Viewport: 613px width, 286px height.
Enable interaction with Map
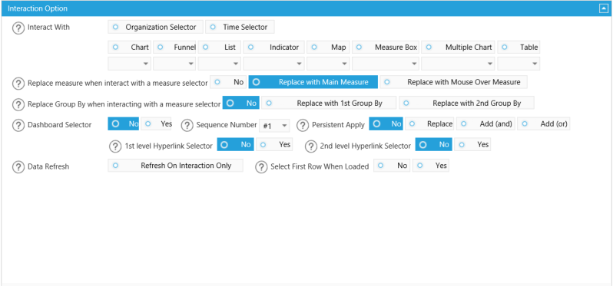click(x=328, y=48)
